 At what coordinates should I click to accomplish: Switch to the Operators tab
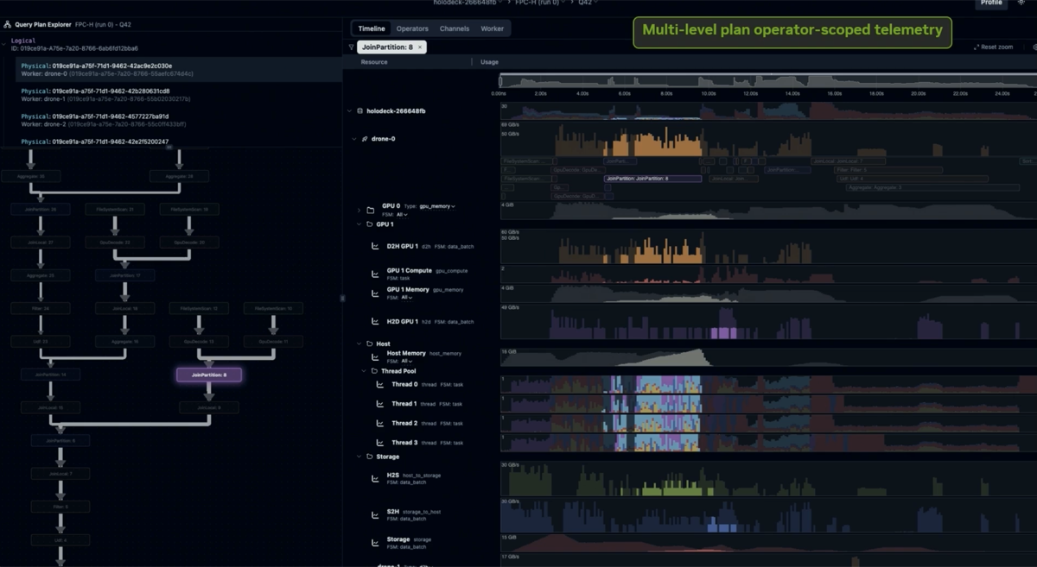tap(412, 28)
